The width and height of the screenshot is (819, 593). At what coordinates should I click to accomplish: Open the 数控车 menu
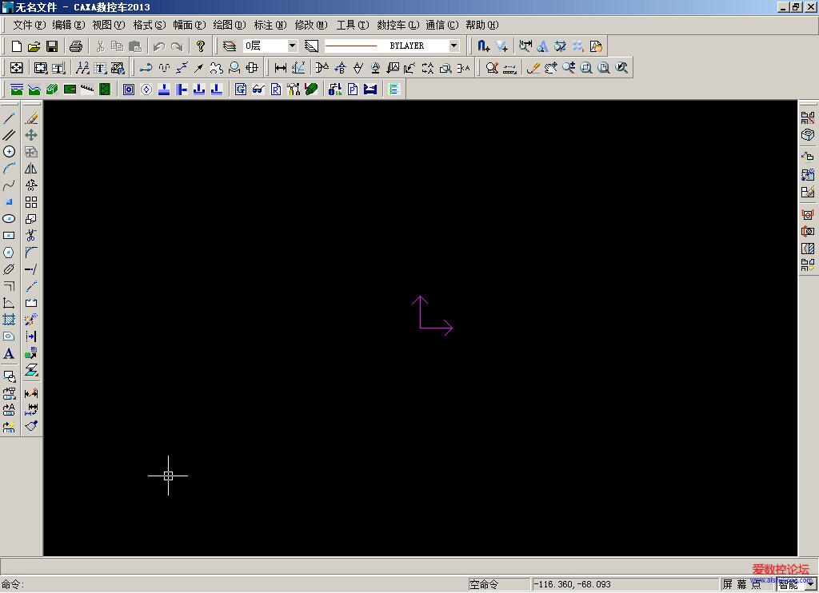tap(398, 25)
